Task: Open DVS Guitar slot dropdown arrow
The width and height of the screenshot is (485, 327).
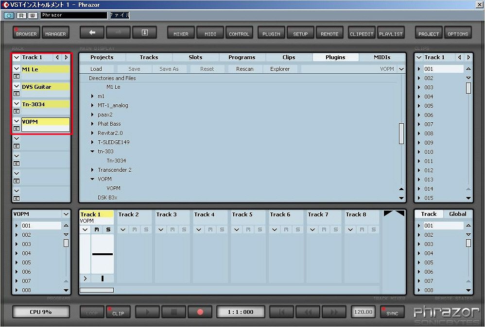Action: pyautogui.click(x=17, y=86)
